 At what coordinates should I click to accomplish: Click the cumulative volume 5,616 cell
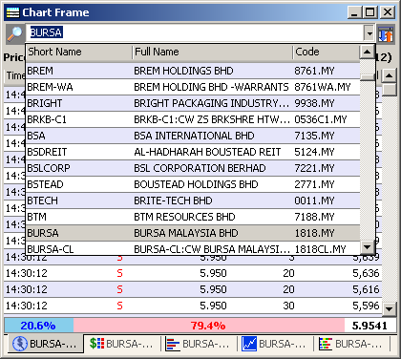pos(366,289)
